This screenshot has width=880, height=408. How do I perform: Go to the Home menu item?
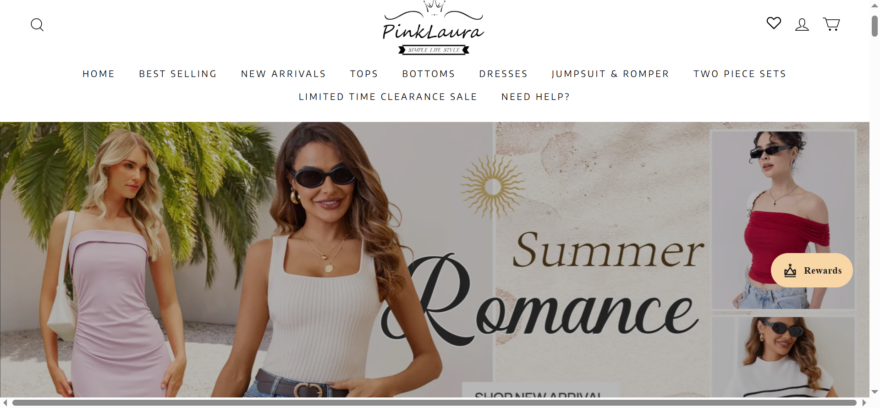coord(99,74)
